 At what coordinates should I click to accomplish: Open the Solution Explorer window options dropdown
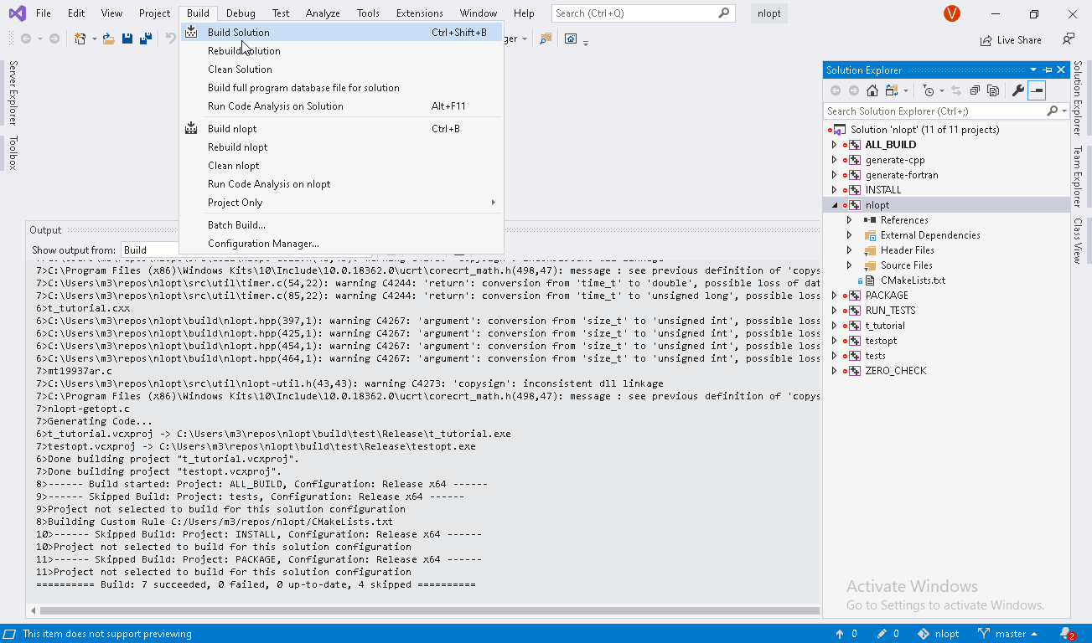pos(1034,70)
